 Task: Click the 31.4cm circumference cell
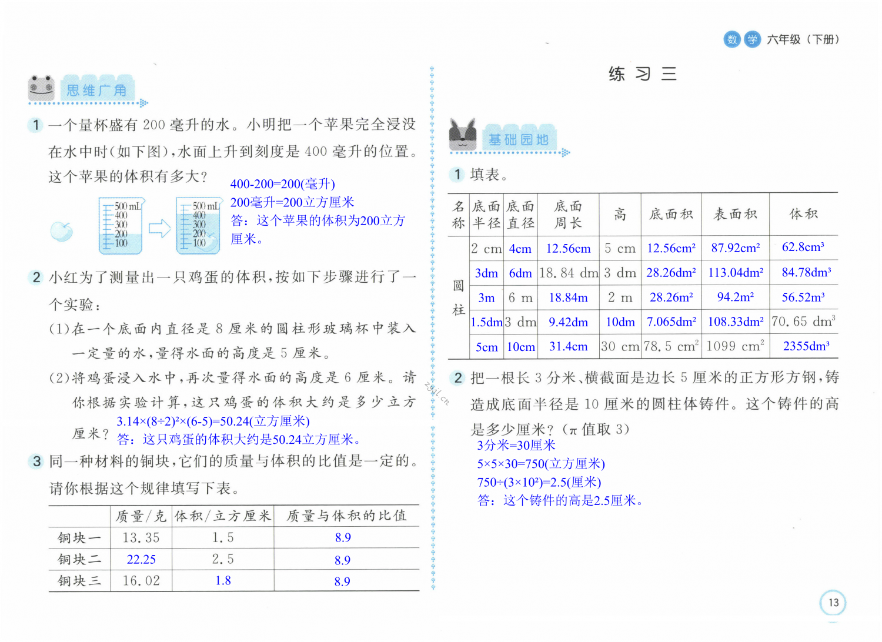click(x=568, y=347)
